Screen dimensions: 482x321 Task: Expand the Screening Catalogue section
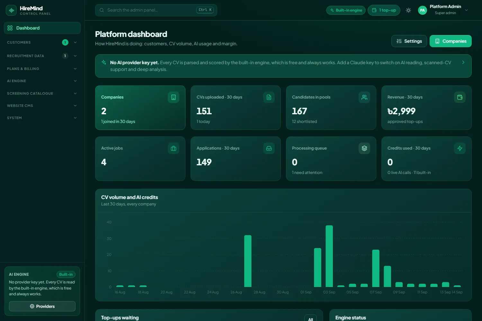[42, 93]
